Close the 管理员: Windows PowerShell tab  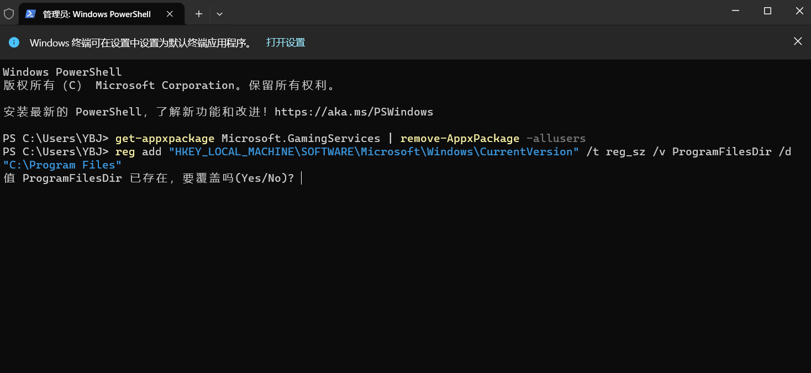coord(170,14)
